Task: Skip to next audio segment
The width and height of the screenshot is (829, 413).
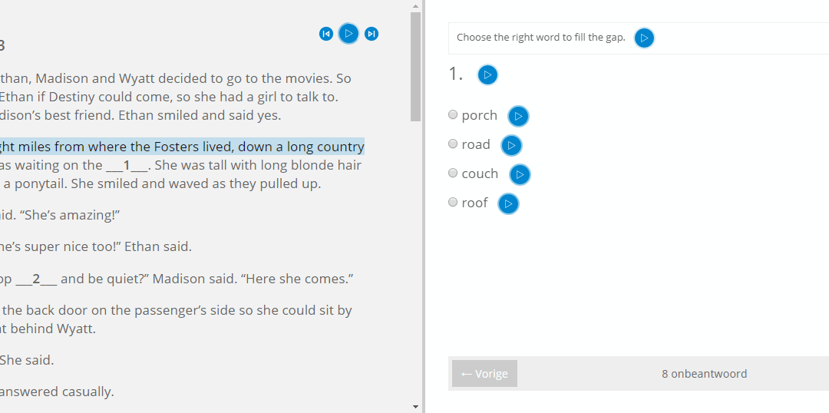Action: 372,34
